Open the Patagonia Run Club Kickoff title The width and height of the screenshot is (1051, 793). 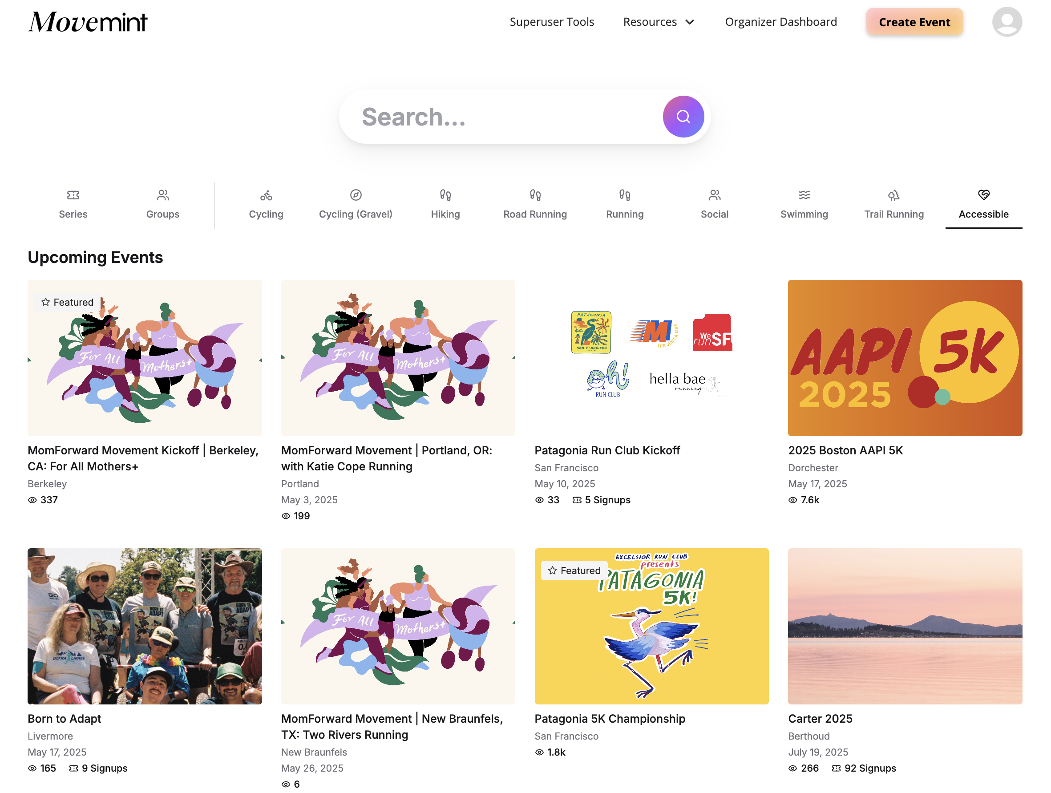coord(607,450)
